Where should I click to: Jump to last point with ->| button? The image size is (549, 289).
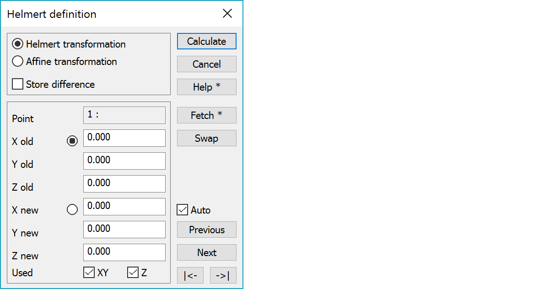(223, 276)
